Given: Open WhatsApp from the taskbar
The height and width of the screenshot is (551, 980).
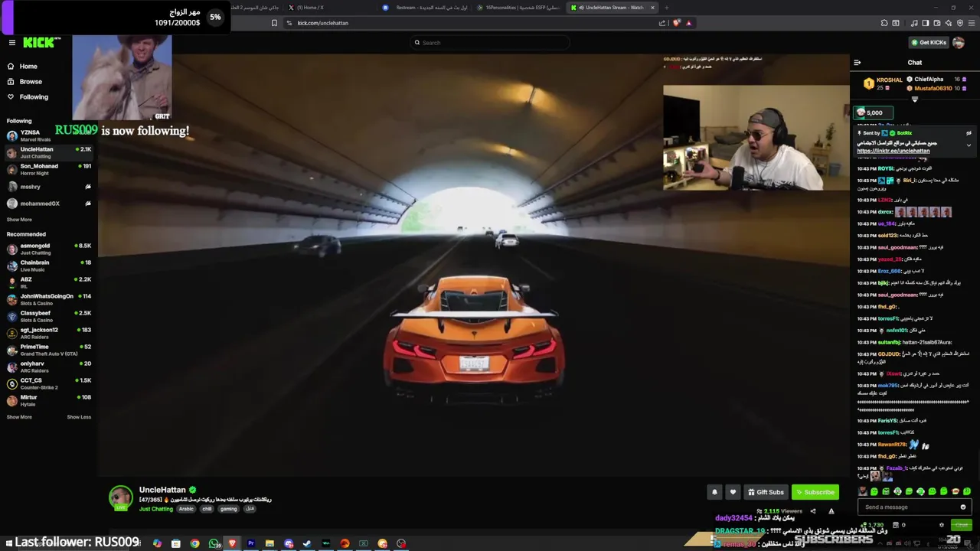Looking at the screenshot, I should [x=214, y=543].
